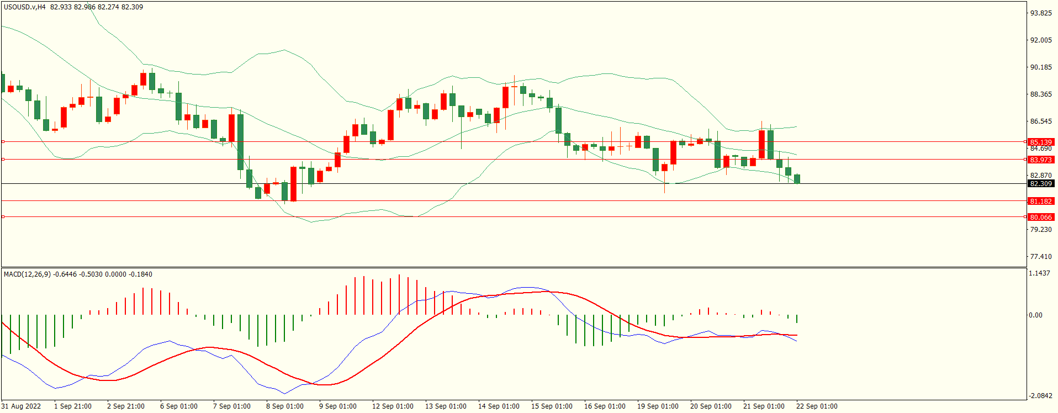The image size is (1058, 413).
Task: Click the 90.185 price axis value
Action: 1041,67
